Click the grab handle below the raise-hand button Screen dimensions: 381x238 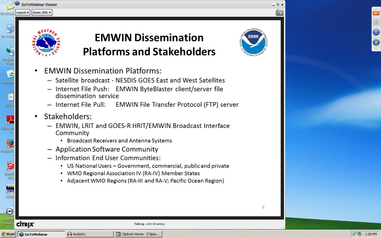(376, 49)
